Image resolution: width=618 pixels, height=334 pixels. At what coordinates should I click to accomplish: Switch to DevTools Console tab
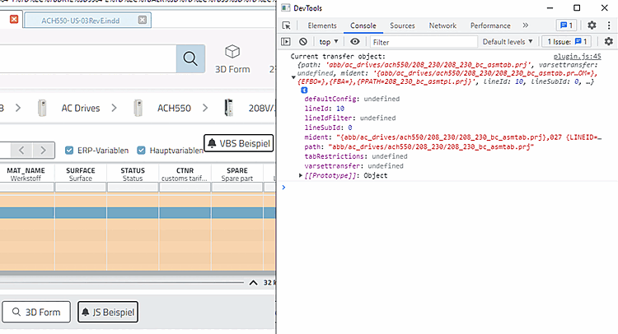(363, 26)
